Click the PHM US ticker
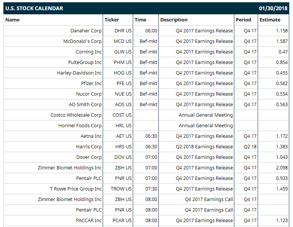The width and height of the screenshot is (293, 227). [123, 62]
